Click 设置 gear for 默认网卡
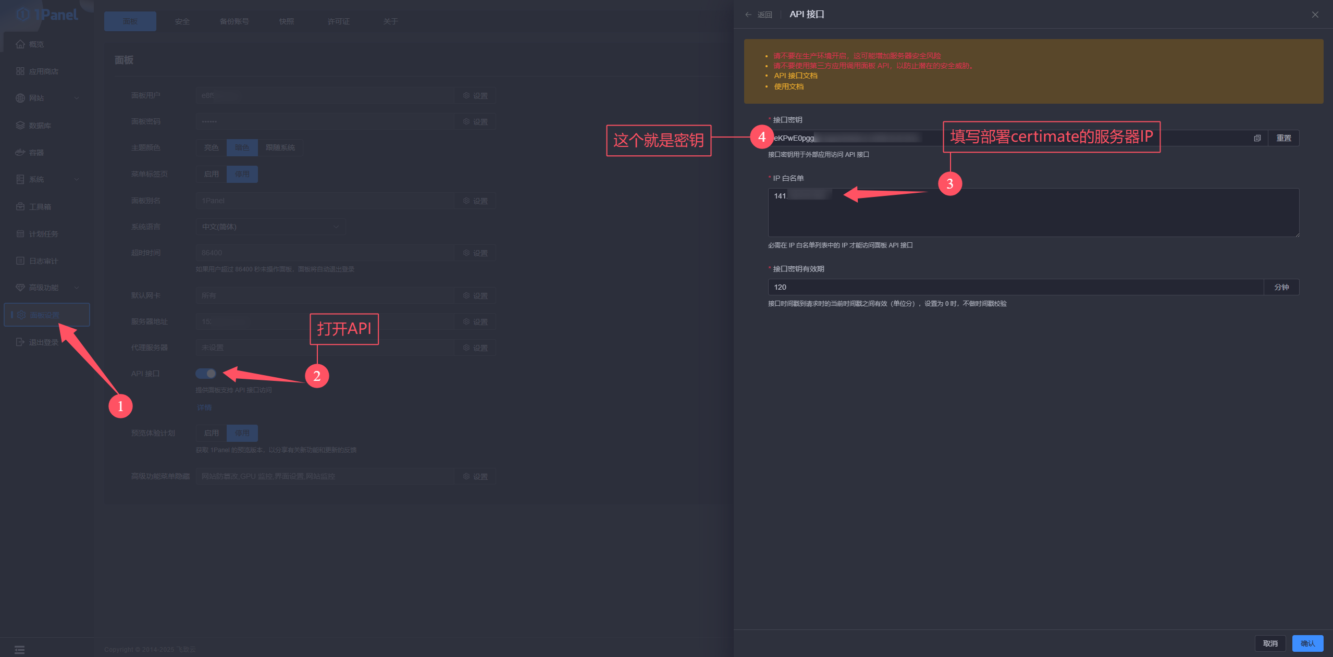This screenshot has height=657, width=1333. [475, 296]
